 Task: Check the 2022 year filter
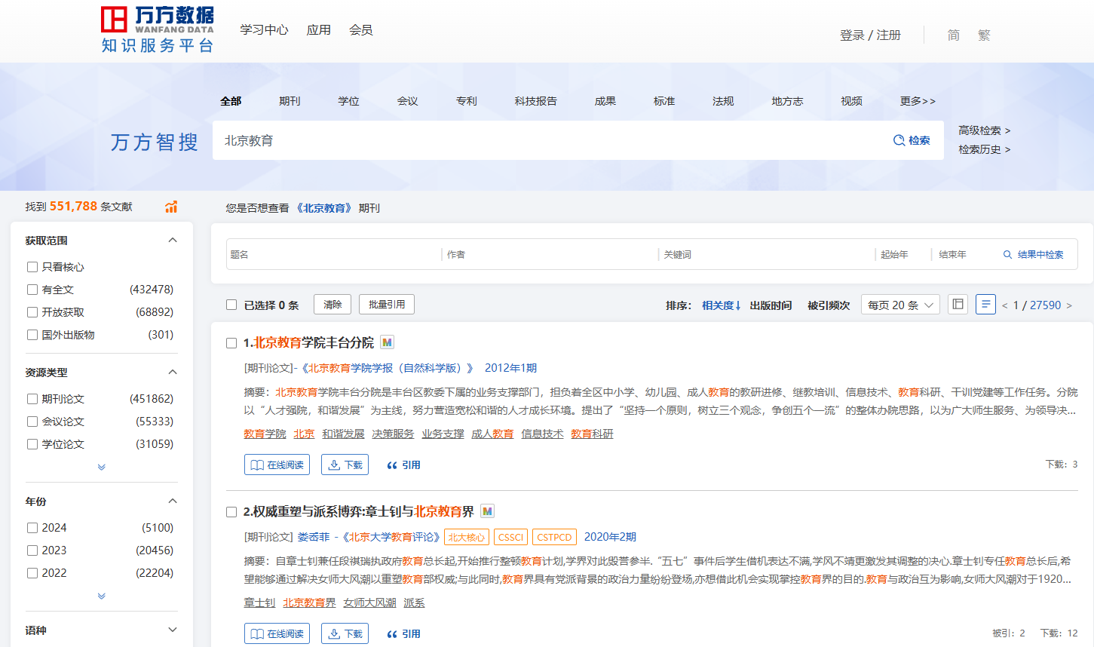(32, 573)
